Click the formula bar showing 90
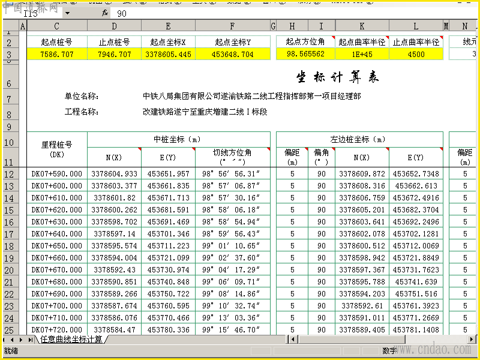 pos(293,13)
